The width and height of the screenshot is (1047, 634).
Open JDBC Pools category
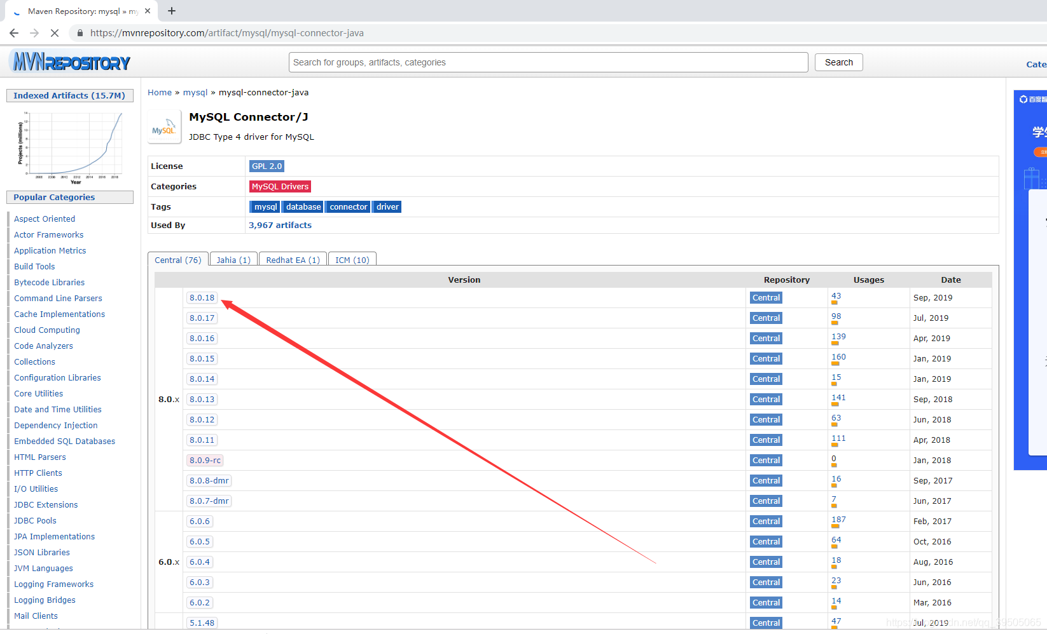(x=35, y=520)
